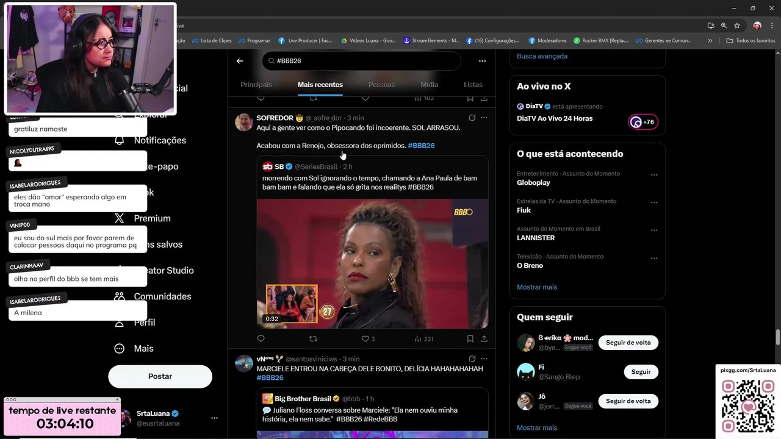The height and width of the screenshot is (439, 781).
Task: Follow Fi @Sango_Blep
Action: coord(641,372)
